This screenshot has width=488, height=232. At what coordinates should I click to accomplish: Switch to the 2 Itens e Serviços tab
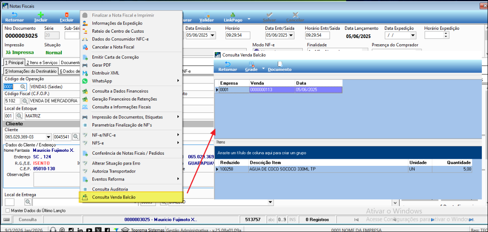[41, 62]
